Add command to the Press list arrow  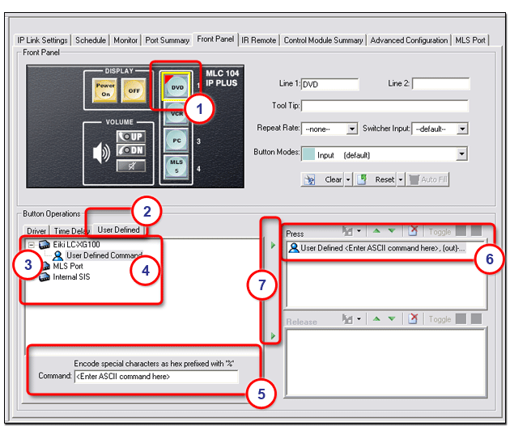[273, 245]
